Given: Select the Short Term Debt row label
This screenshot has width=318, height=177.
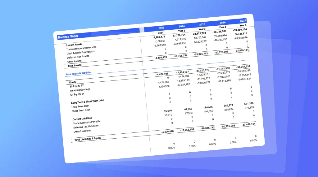Looking at the screenshot, I should [81, 110].
